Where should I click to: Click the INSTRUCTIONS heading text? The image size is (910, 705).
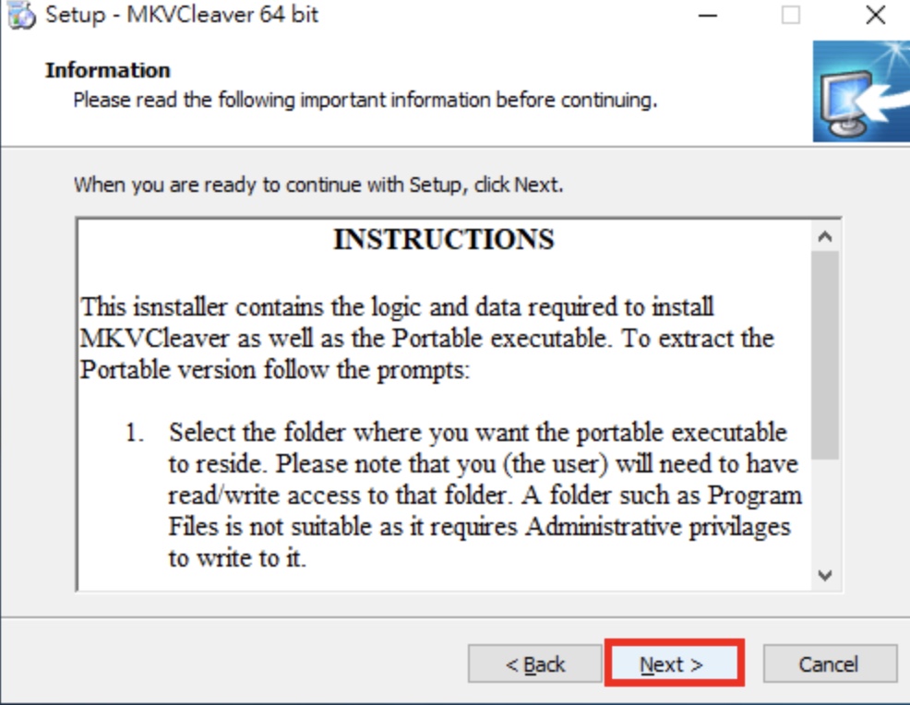[444, 239]
